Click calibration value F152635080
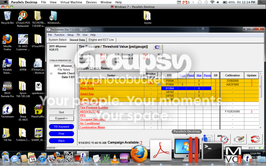266x166 pixels. 232,112
